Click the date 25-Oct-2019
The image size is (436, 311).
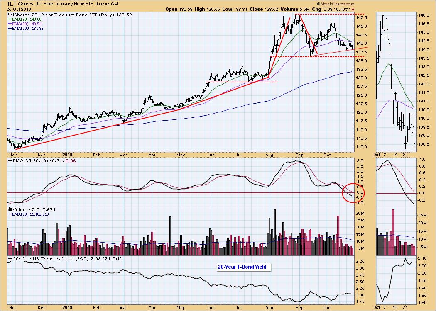[x=19, y=9]
